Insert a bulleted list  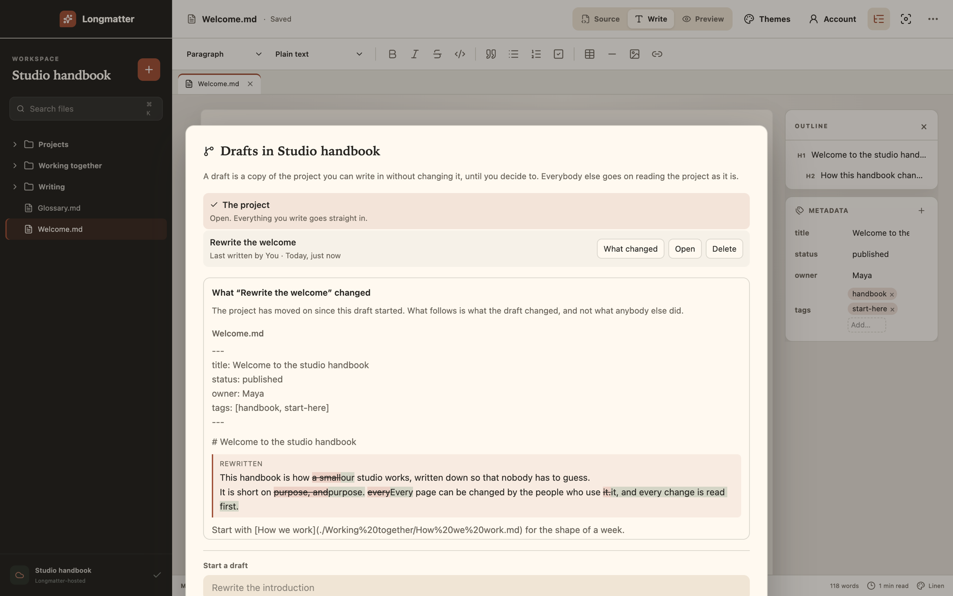[x=513, y=54]
